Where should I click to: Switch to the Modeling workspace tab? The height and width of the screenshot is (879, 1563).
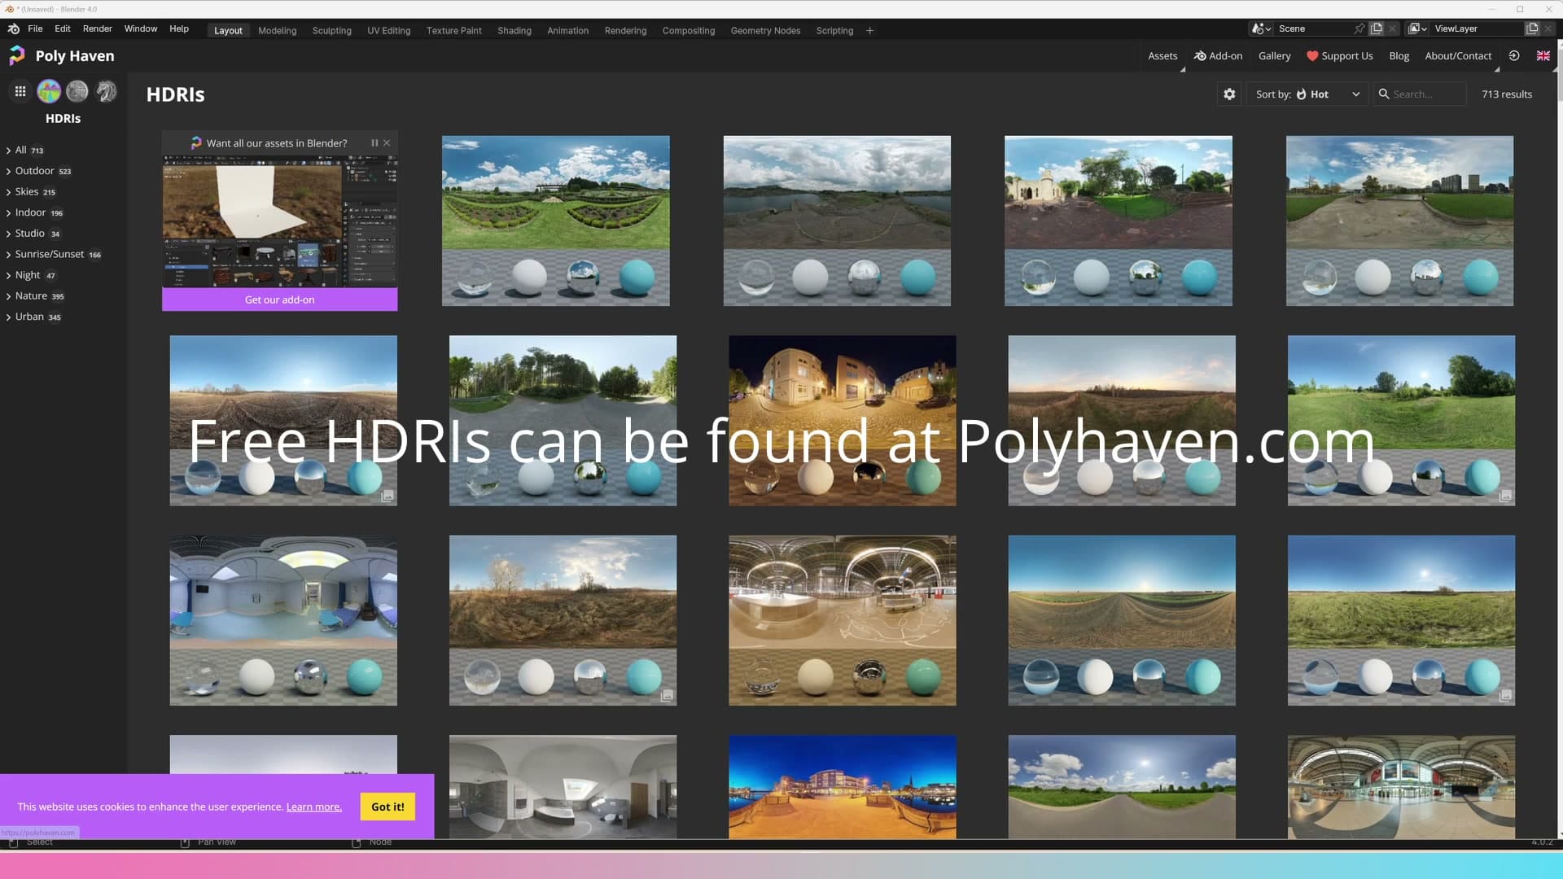click(278, 31)
